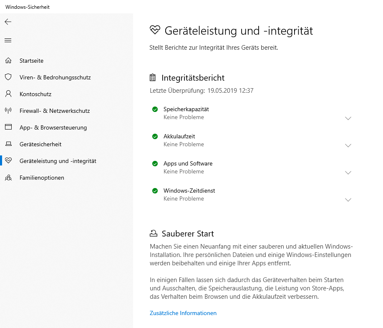Open Kontoschutz from the sidebar
Screen dimensions: 383x328
tap(35, 94)
